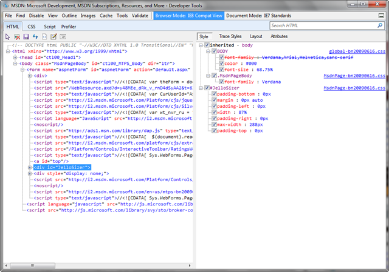Open Browser Mode: IE8 Compat View menu
Screen dimensions: 389x272
pyautogui.click(x=189, y=16)
